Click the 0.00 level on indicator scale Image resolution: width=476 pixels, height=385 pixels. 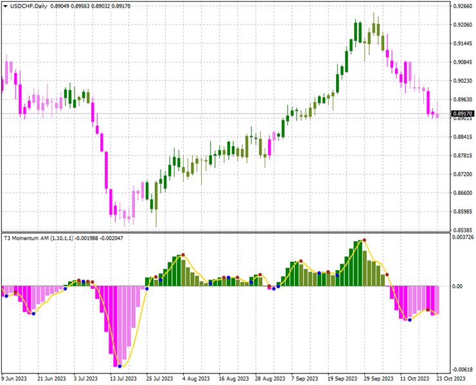tap(457, 286)
